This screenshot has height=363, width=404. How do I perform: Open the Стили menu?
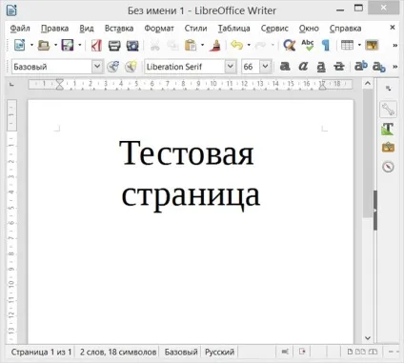point(195,29)
